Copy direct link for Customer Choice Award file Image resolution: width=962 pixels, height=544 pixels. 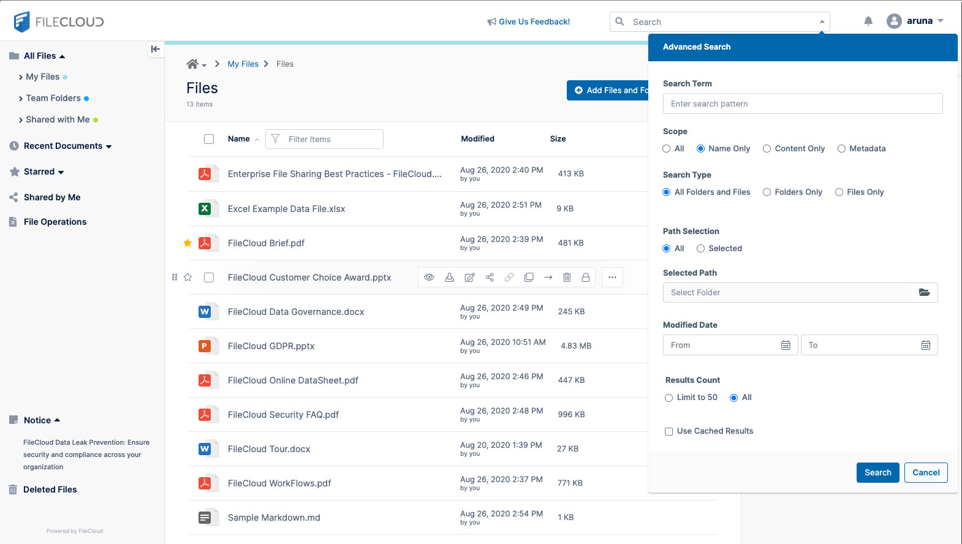tap(509, 278)
